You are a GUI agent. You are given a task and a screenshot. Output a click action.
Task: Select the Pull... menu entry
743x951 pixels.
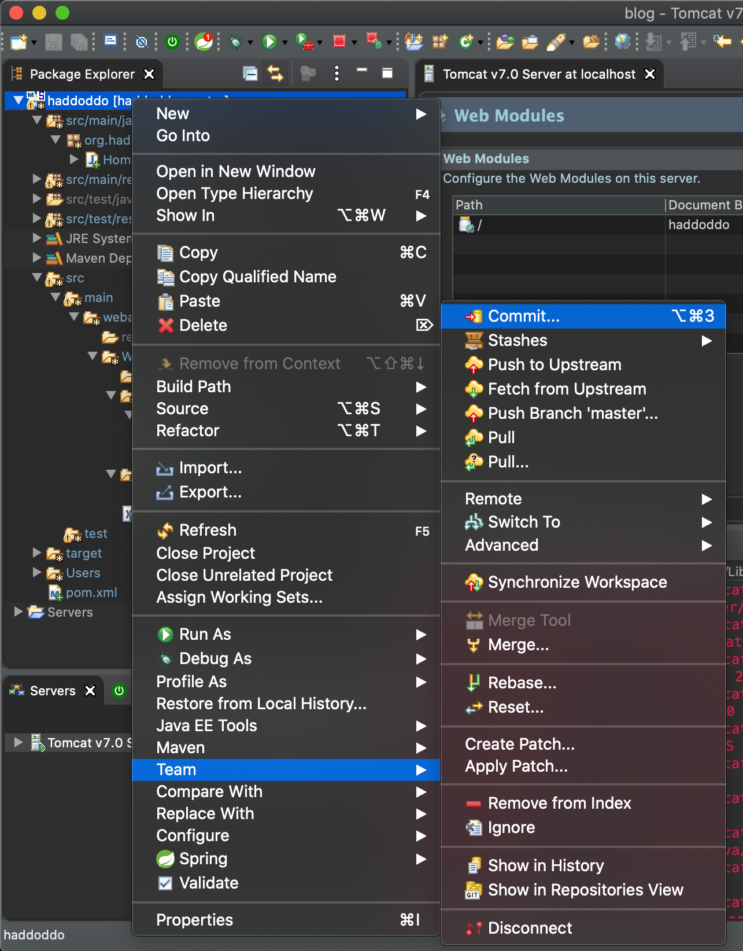tap(583, 462)
